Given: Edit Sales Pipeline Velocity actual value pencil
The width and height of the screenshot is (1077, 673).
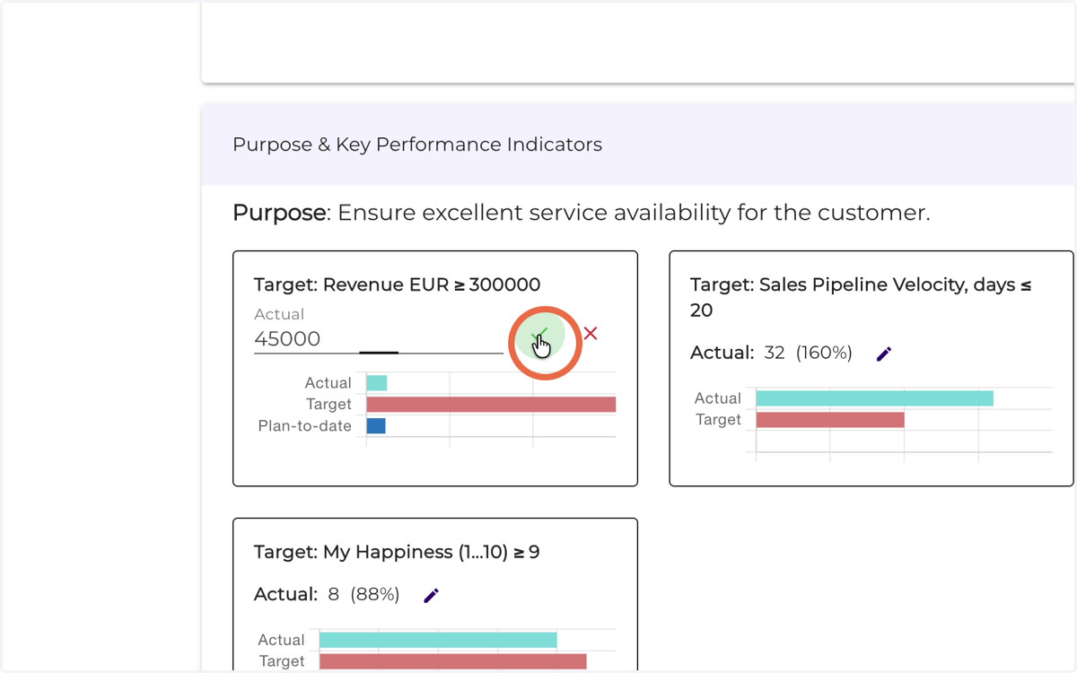Looking at the screenshot, I should [884, 354].
